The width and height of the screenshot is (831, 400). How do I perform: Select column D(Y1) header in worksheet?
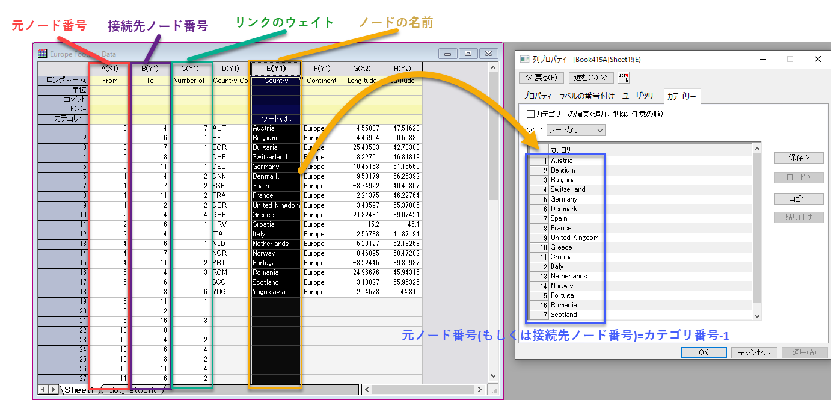click(230, 69)
